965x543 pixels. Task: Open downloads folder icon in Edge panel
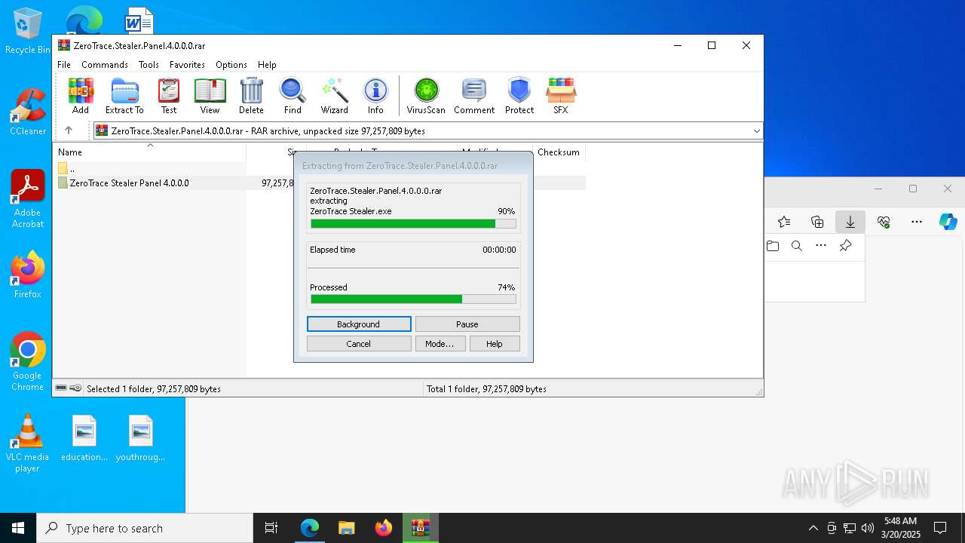click(x=773, y=246)
